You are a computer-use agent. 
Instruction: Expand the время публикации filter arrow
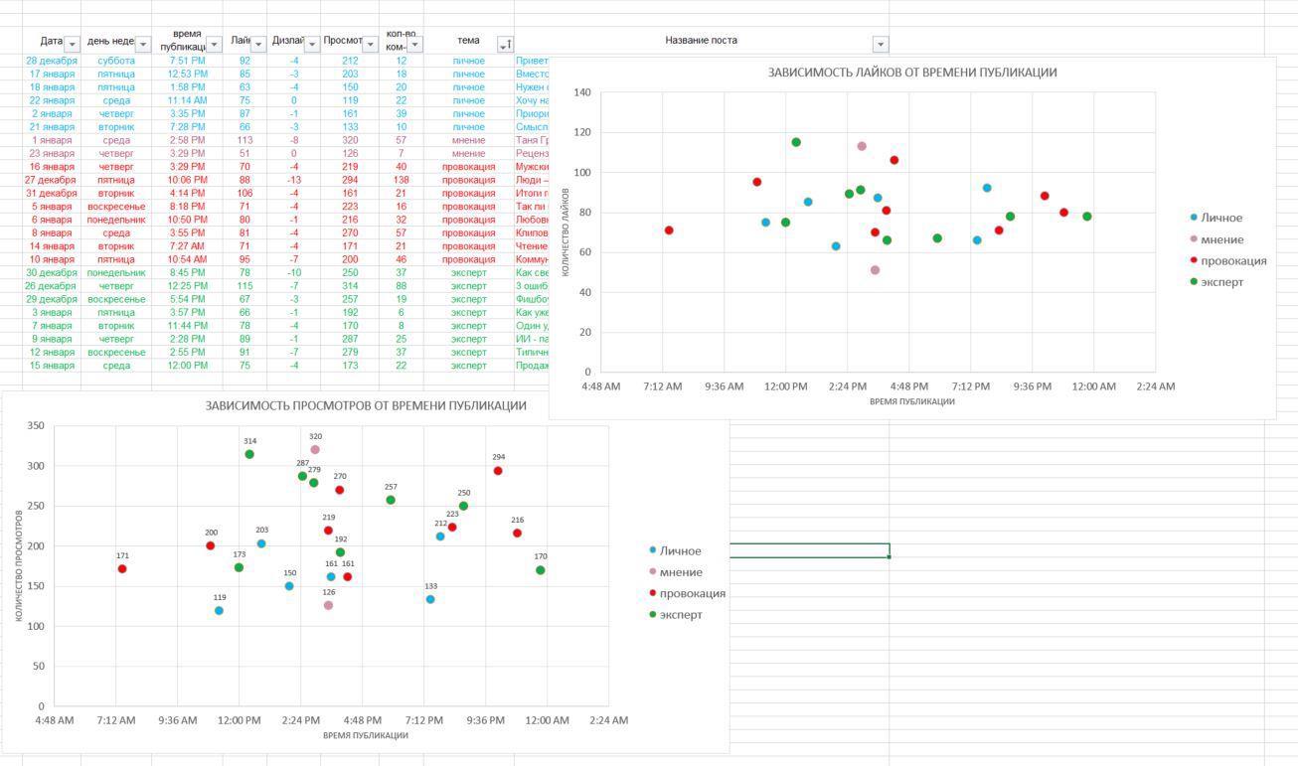point(214,45)
